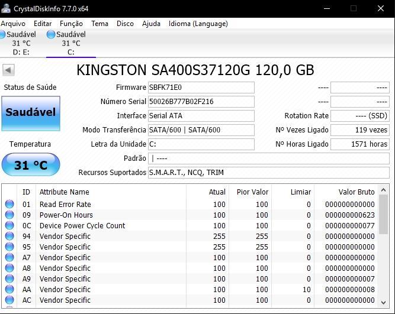
Task: Open the Ajuda menu
Action: 151,24
